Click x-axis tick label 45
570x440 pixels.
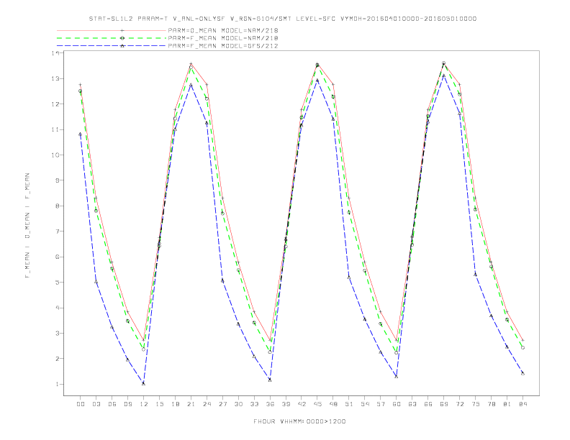(x=317, y=404)
